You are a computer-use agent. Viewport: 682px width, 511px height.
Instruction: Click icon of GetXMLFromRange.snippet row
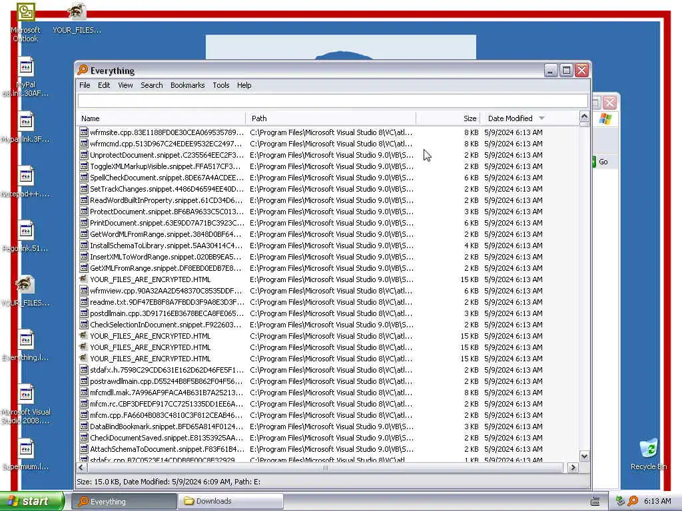pyautogui.click(x=84, y=267)
